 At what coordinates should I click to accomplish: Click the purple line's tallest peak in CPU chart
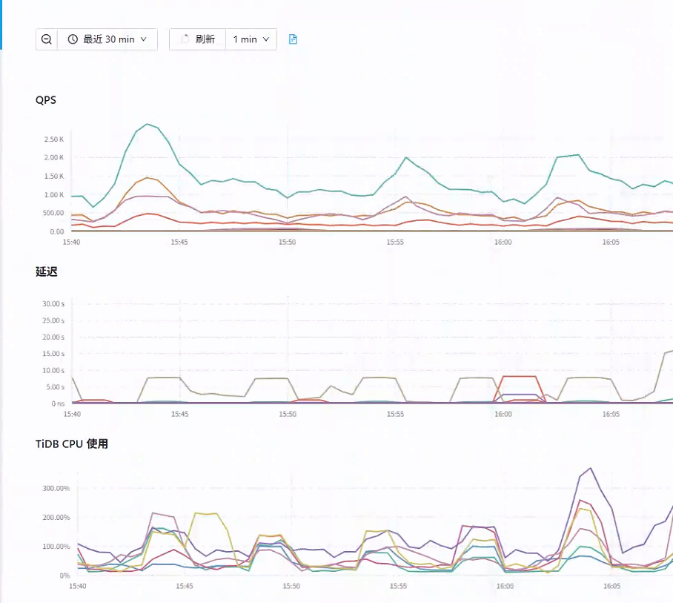tap(590, 468)
